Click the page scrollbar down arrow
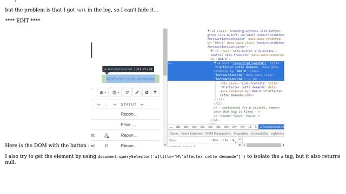The height and width of the screenshot is (194, 346). click(165, 145)
